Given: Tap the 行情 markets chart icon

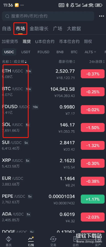Looking at the screenshot, I should click(31, 239).
